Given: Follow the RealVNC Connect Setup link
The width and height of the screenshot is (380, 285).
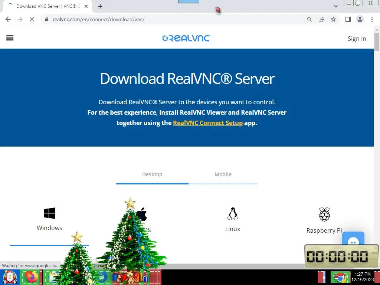Looking at the screenshot, I should click(x=208, y=123).
